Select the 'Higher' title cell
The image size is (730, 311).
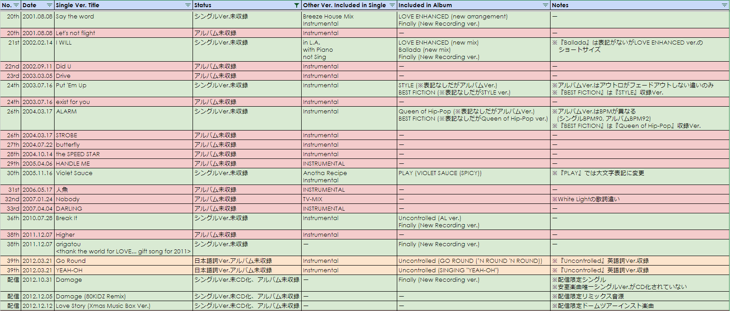[x=124, y=235]
